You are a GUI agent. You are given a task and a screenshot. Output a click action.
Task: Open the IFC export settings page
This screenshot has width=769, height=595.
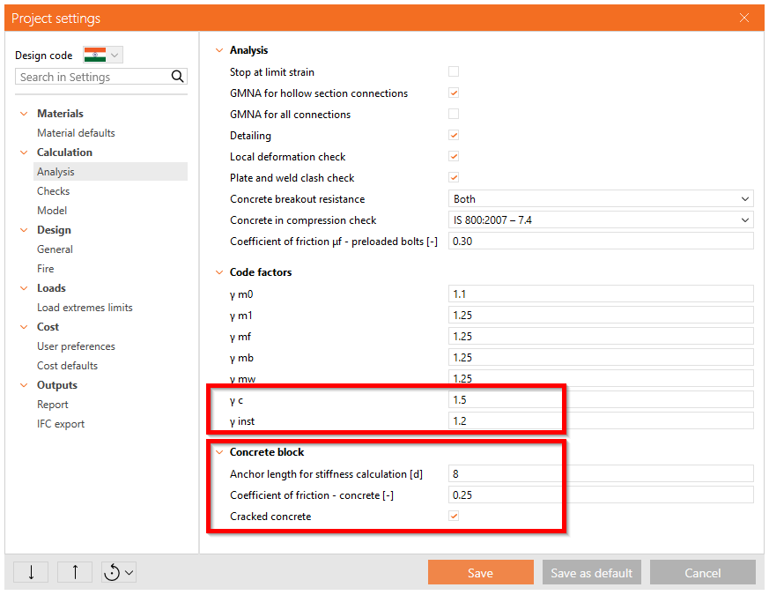(61, 424)
